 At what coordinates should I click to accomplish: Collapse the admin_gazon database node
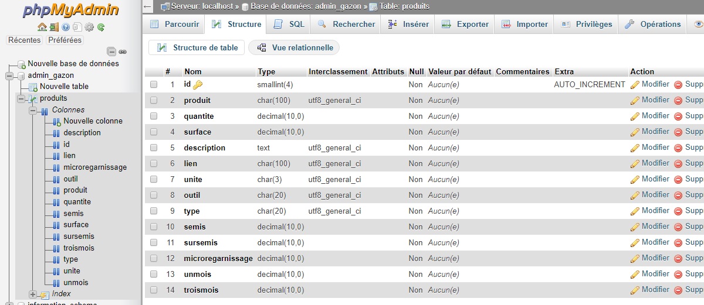(9, 76)
